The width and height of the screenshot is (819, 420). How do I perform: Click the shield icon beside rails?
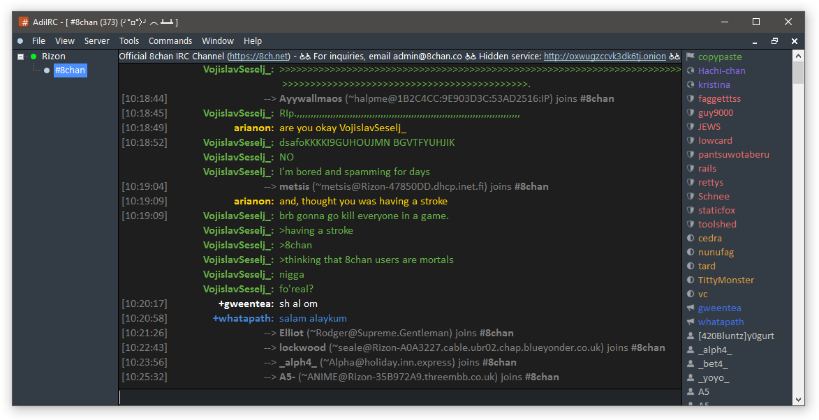pyautogui.click(x=691, y=169)
